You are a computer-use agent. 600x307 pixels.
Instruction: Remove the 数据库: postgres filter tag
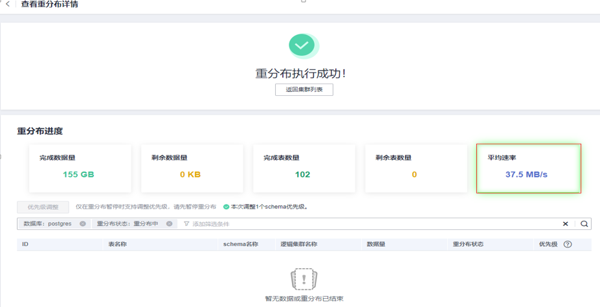(x=83, y=224)
